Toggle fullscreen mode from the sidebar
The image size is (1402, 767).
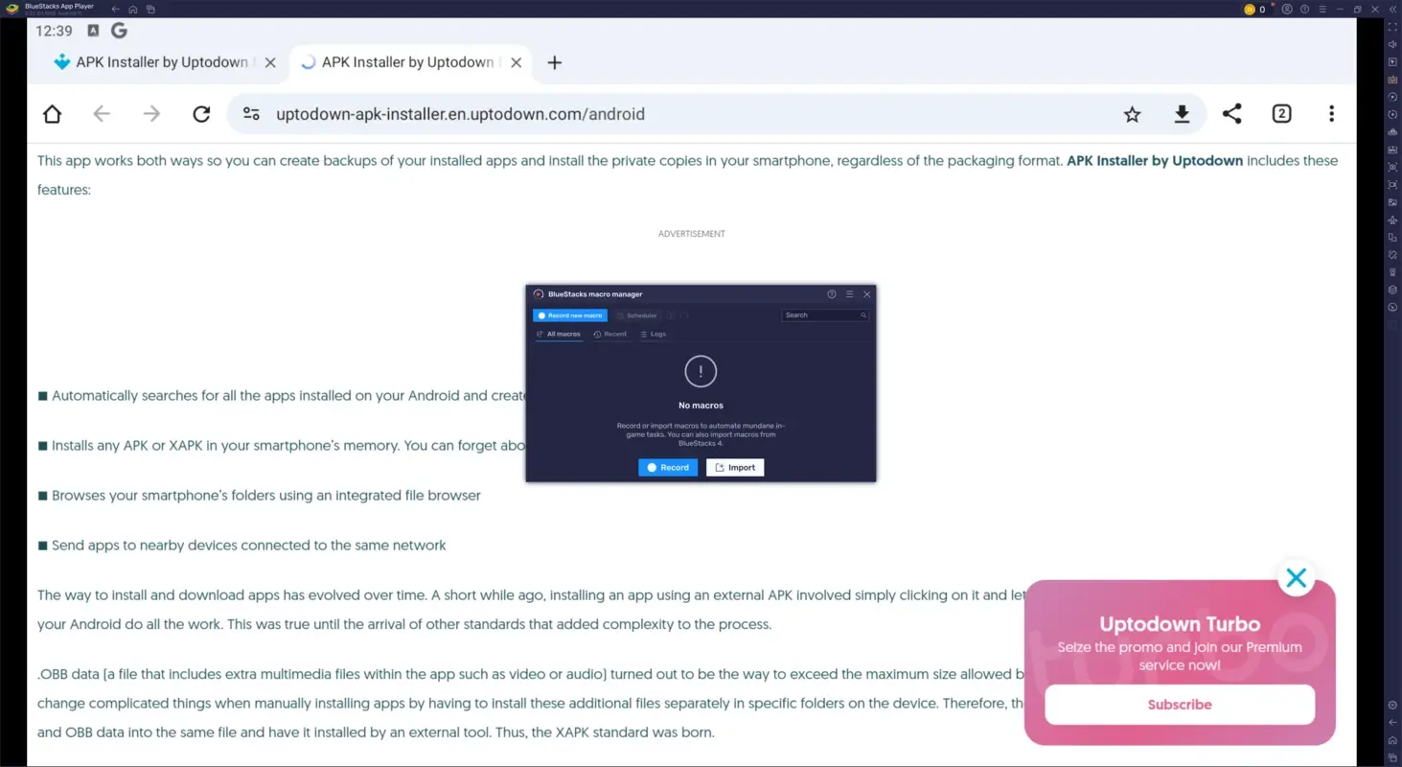(1392, 28)
